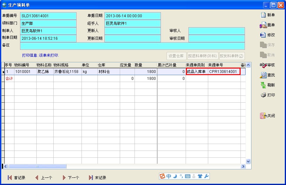This screenshot has height=185, width=286.
Task: Click the 新单 (new document) icon
Action: click(263, 15)
